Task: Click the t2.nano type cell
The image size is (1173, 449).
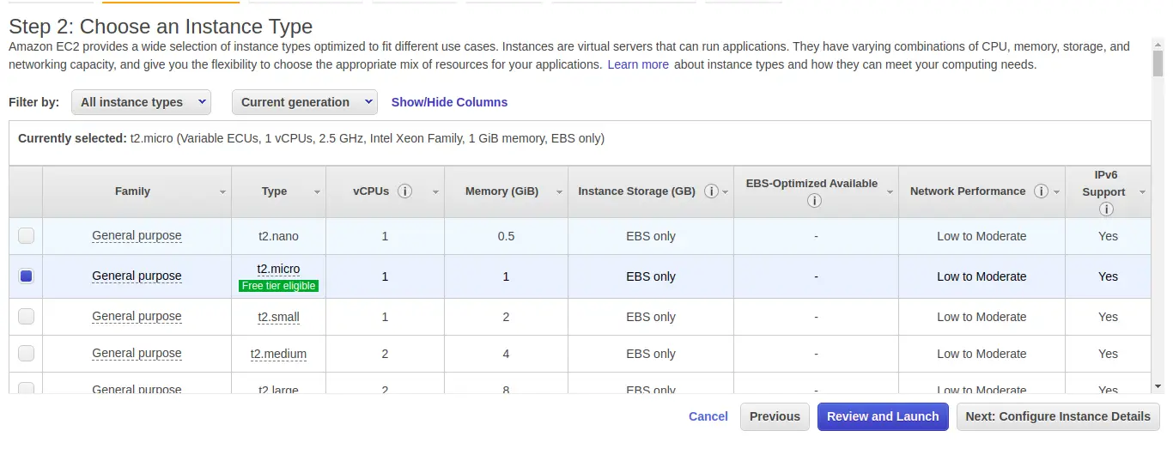Action: click(x=278, y=236)
